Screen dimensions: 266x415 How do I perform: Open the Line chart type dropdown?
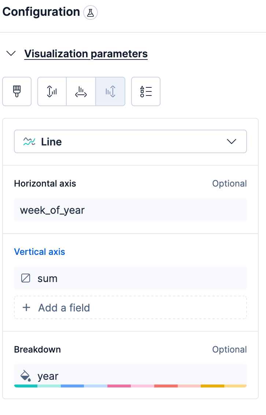(x=130, y=141)
